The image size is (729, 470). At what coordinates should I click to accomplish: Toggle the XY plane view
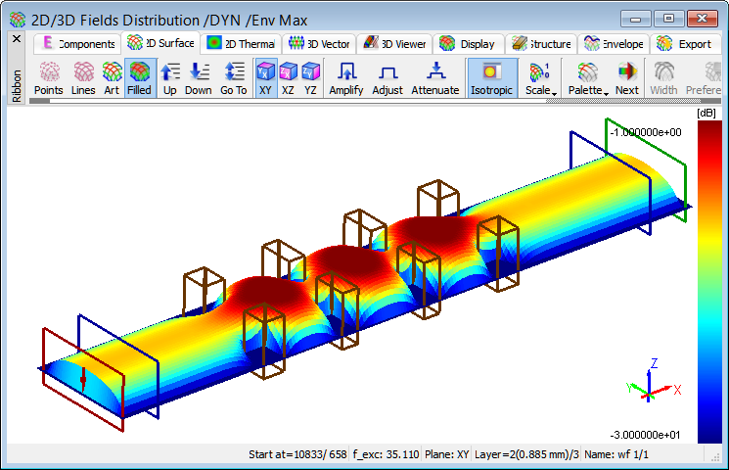pos(265,78)
